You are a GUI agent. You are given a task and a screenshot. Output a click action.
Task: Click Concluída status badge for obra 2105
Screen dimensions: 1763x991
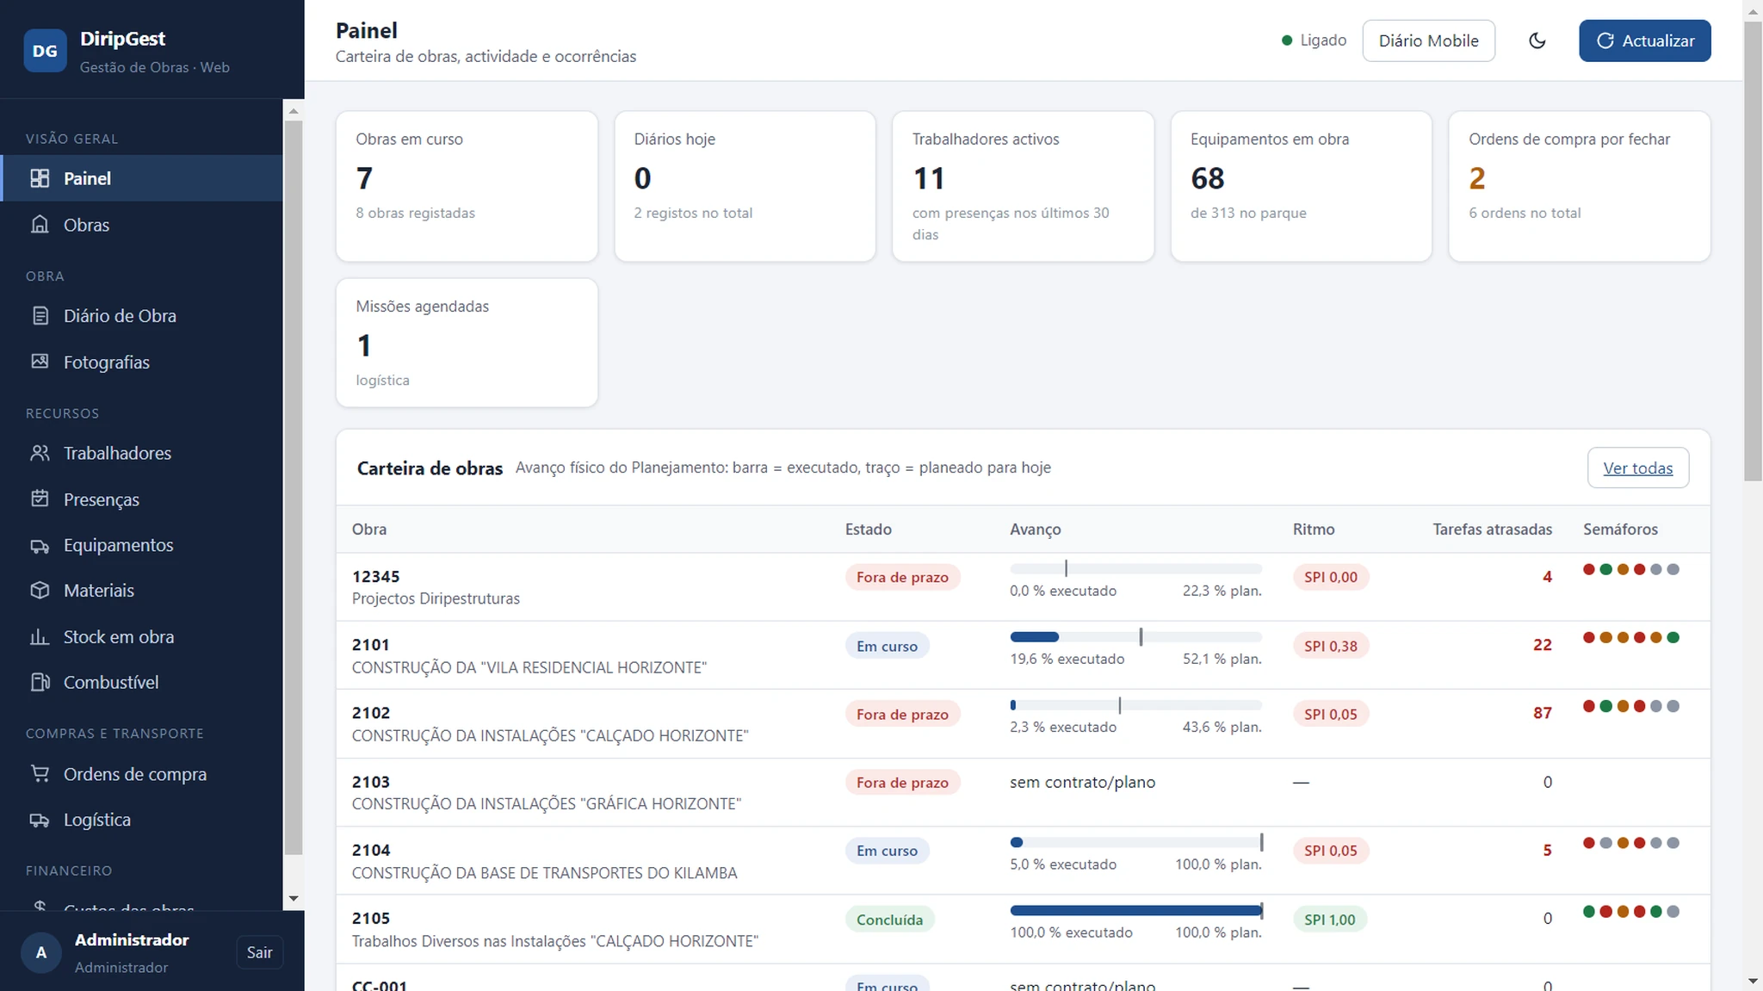pos(889,920)
